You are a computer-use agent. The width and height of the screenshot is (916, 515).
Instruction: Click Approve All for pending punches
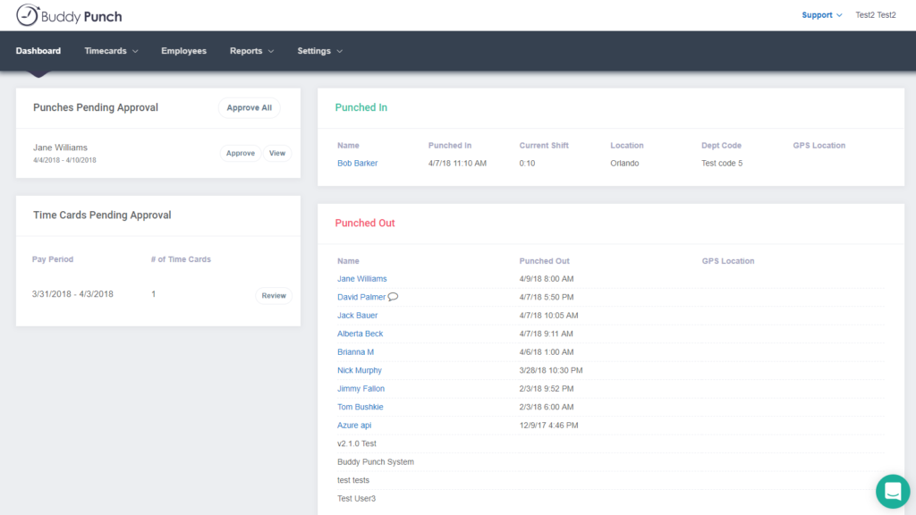[249, 107]
